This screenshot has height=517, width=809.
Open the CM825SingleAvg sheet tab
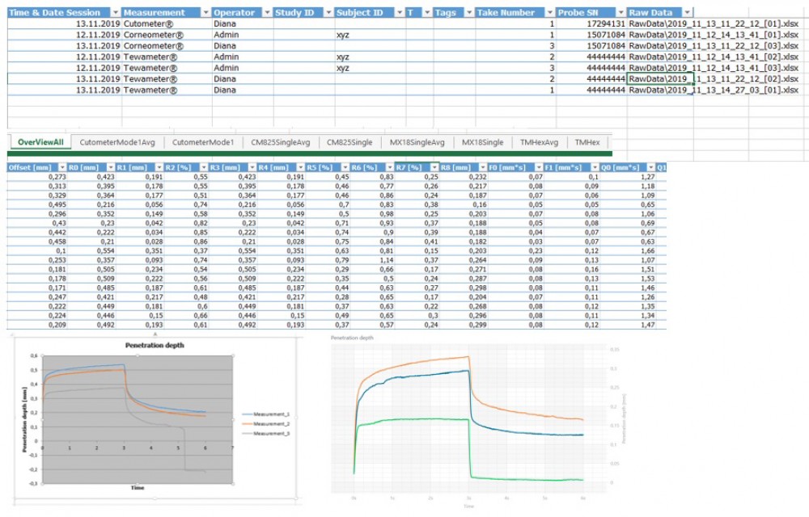click(280, 142)
